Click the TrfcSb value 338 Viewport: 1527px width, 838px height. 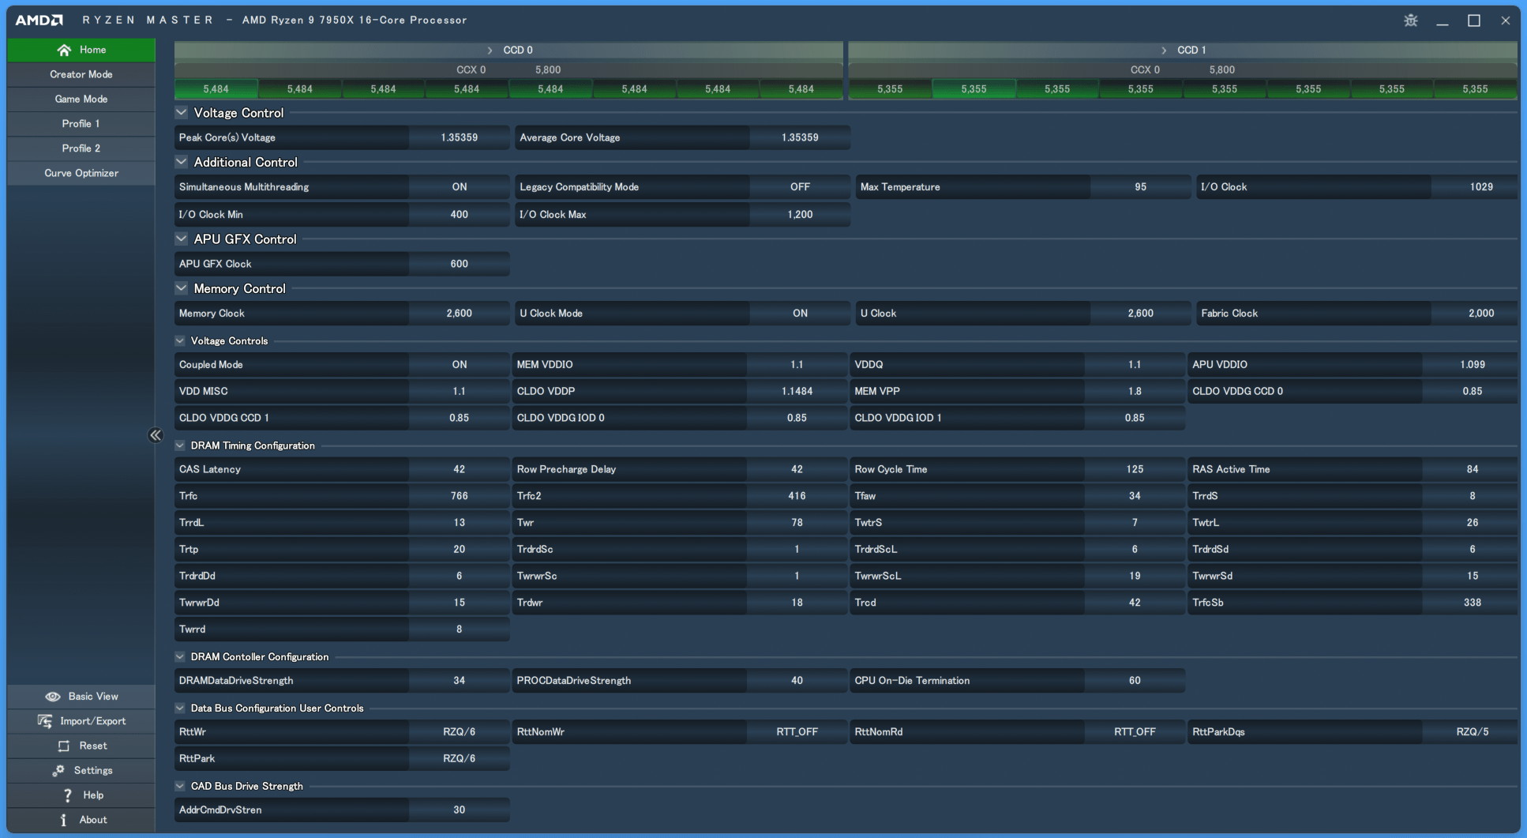(1470, 603)
